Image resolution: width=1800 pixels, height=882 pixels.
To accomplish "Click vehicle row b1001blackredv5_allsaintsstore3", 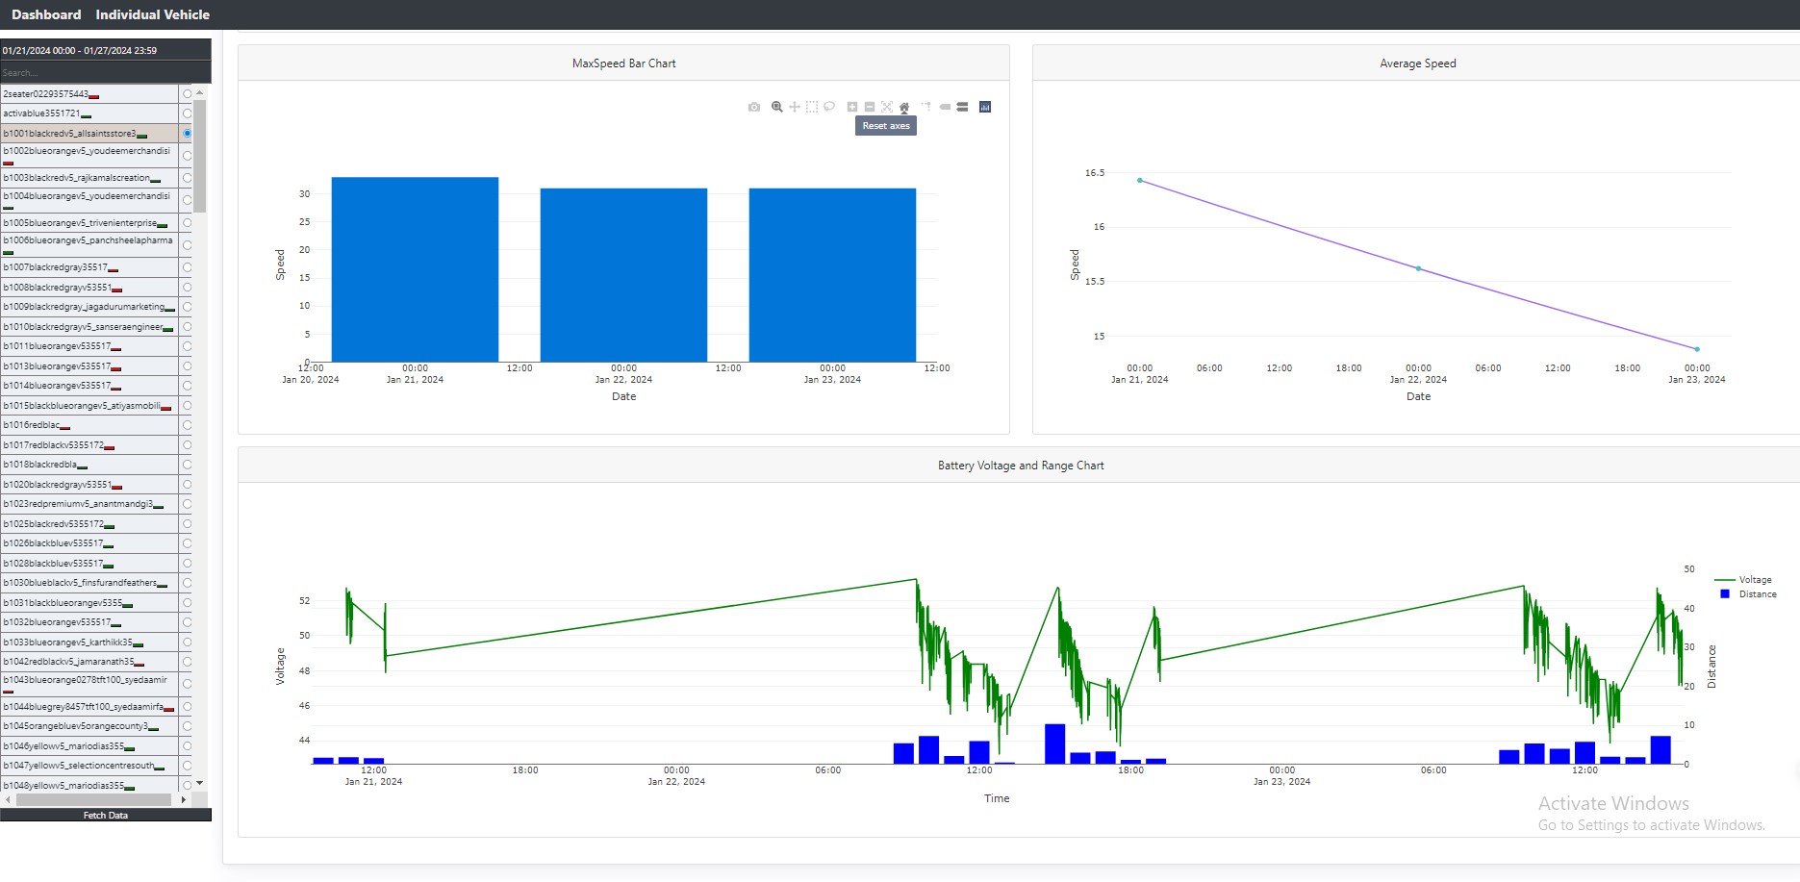I will coord(89,133).
